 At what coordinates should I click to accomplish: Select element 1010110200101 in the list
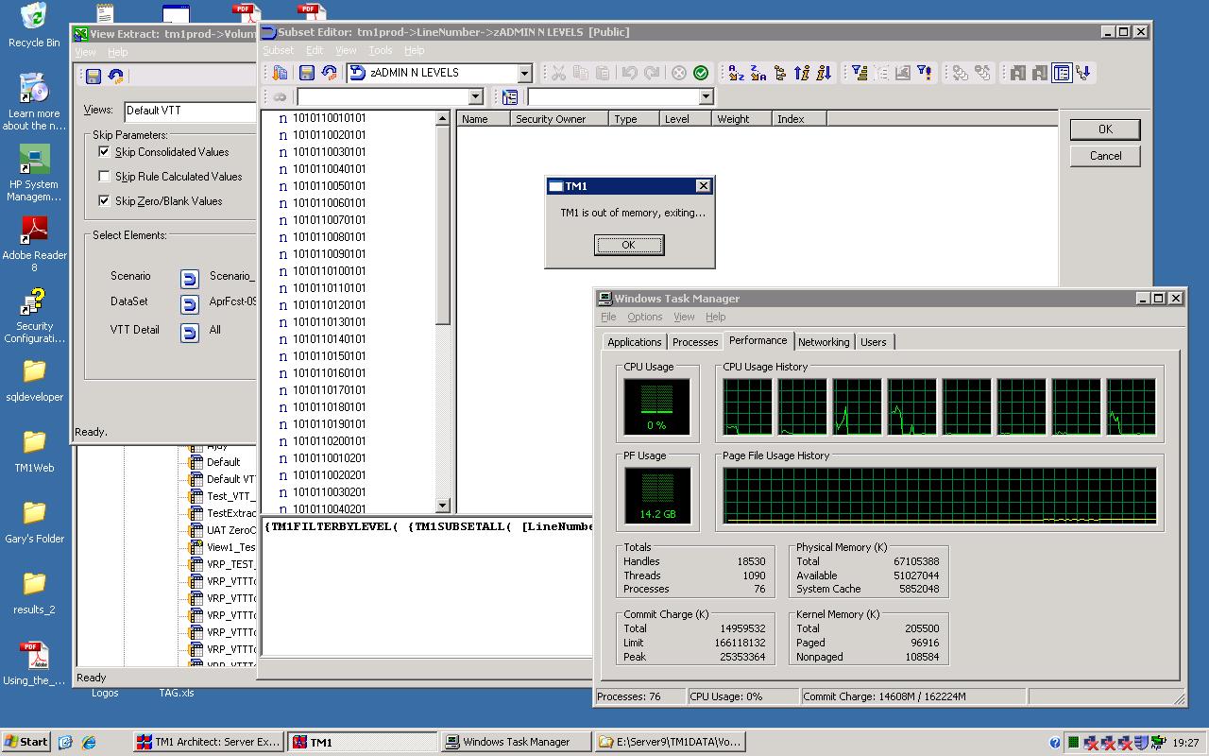[329, 441]
